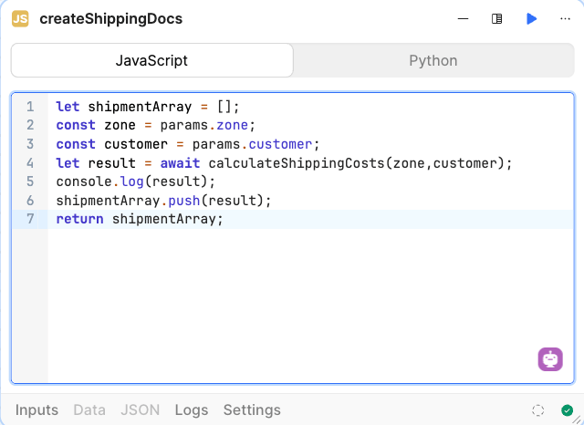584x425 pixels.
Task: Click the JS language badge icon
Action: pos(20,18)
